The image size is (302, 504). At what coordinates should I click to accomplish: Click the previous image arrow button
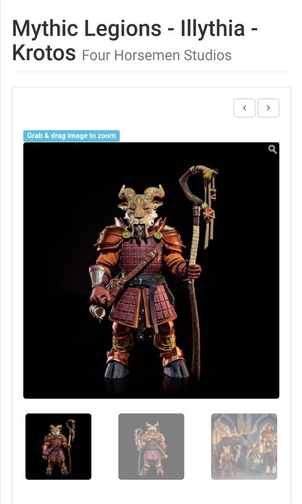(244, 108)
